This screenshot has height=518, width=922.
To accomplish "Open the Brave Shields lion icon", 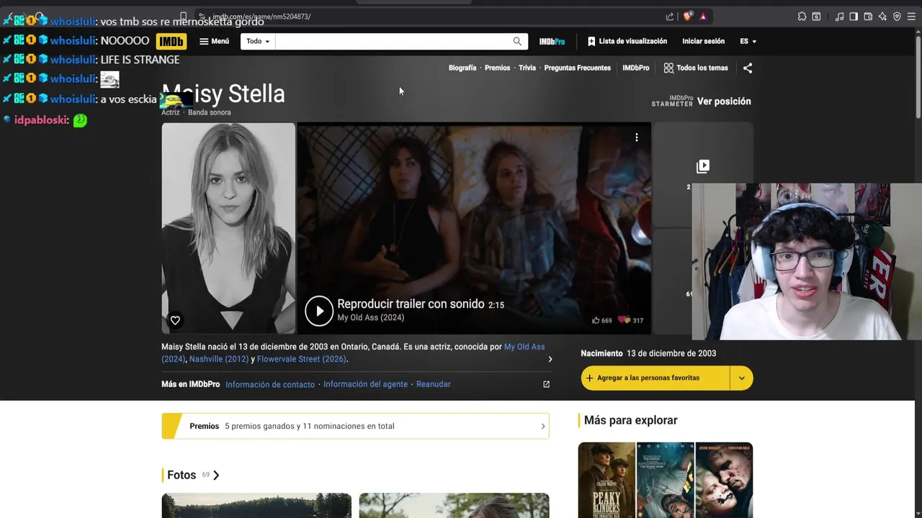I will [x=688, y=17].
